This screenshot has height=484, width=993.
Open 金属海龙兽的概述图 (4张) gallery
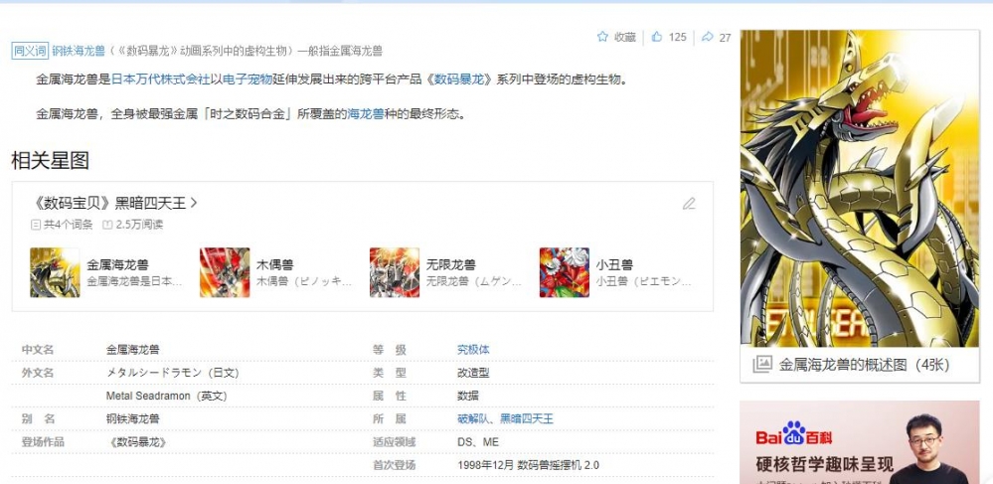[865, 365]
